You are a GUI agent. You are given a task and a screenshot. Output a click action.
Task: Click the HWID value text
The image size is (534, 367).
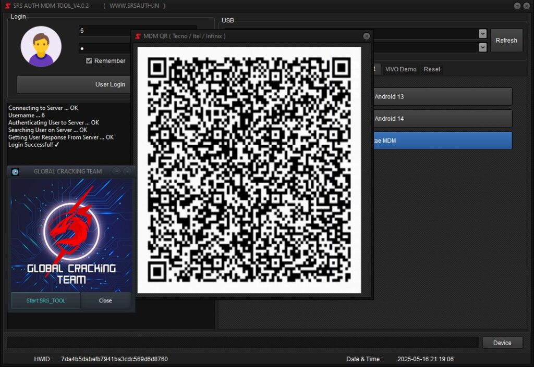click(114, 359)
